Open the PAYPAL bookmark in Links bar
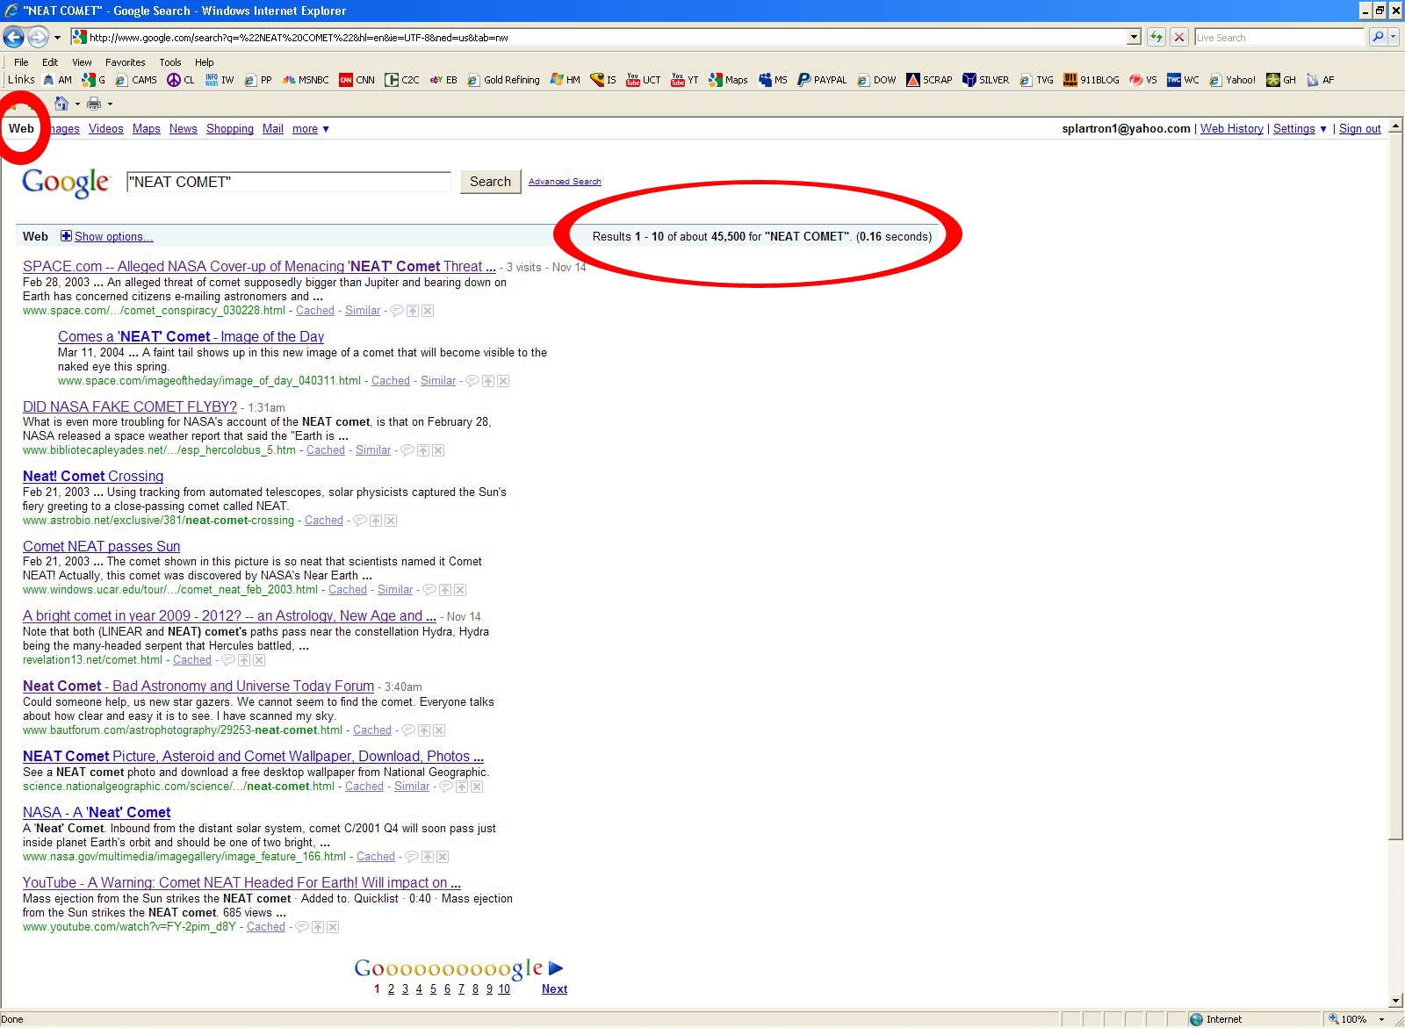 click(822, 80)
